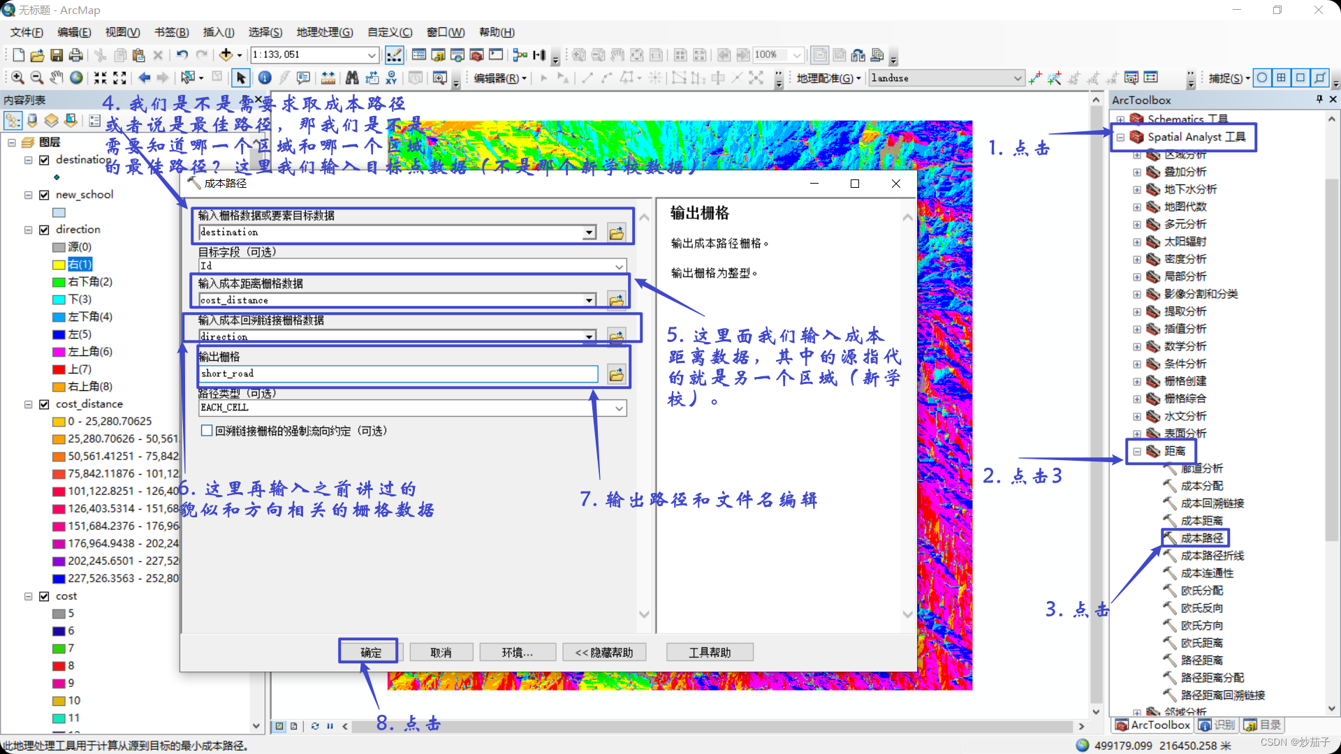Collapse the Spatial Analyst toolbox node
Image resolution: width=1341 pixels, height=754 pixels.
pos(1120,138)
